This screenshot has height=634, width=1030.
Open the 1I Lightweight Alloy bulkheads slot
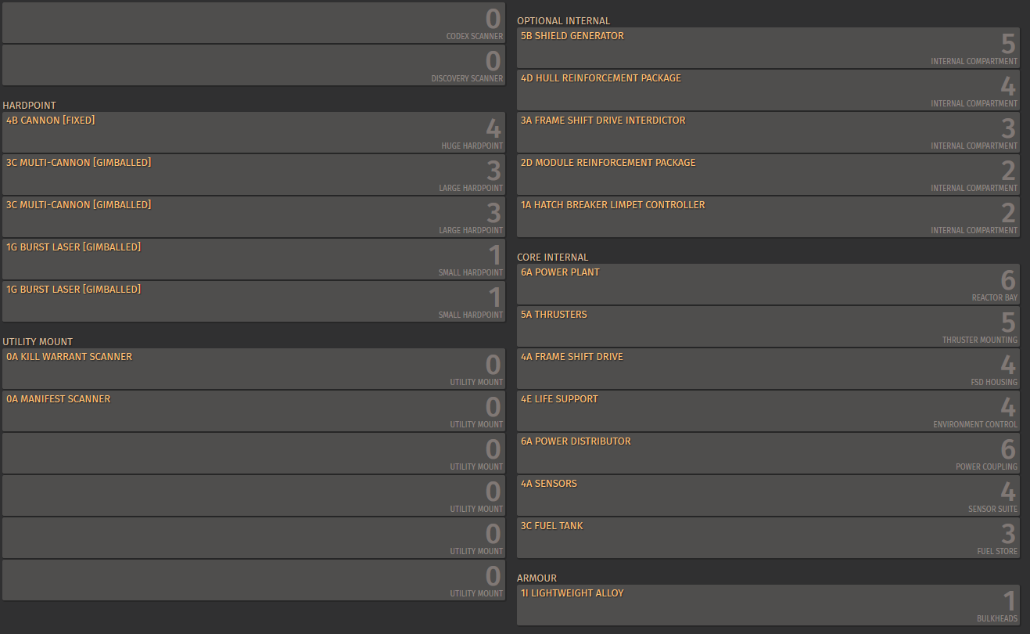[768, 605]
